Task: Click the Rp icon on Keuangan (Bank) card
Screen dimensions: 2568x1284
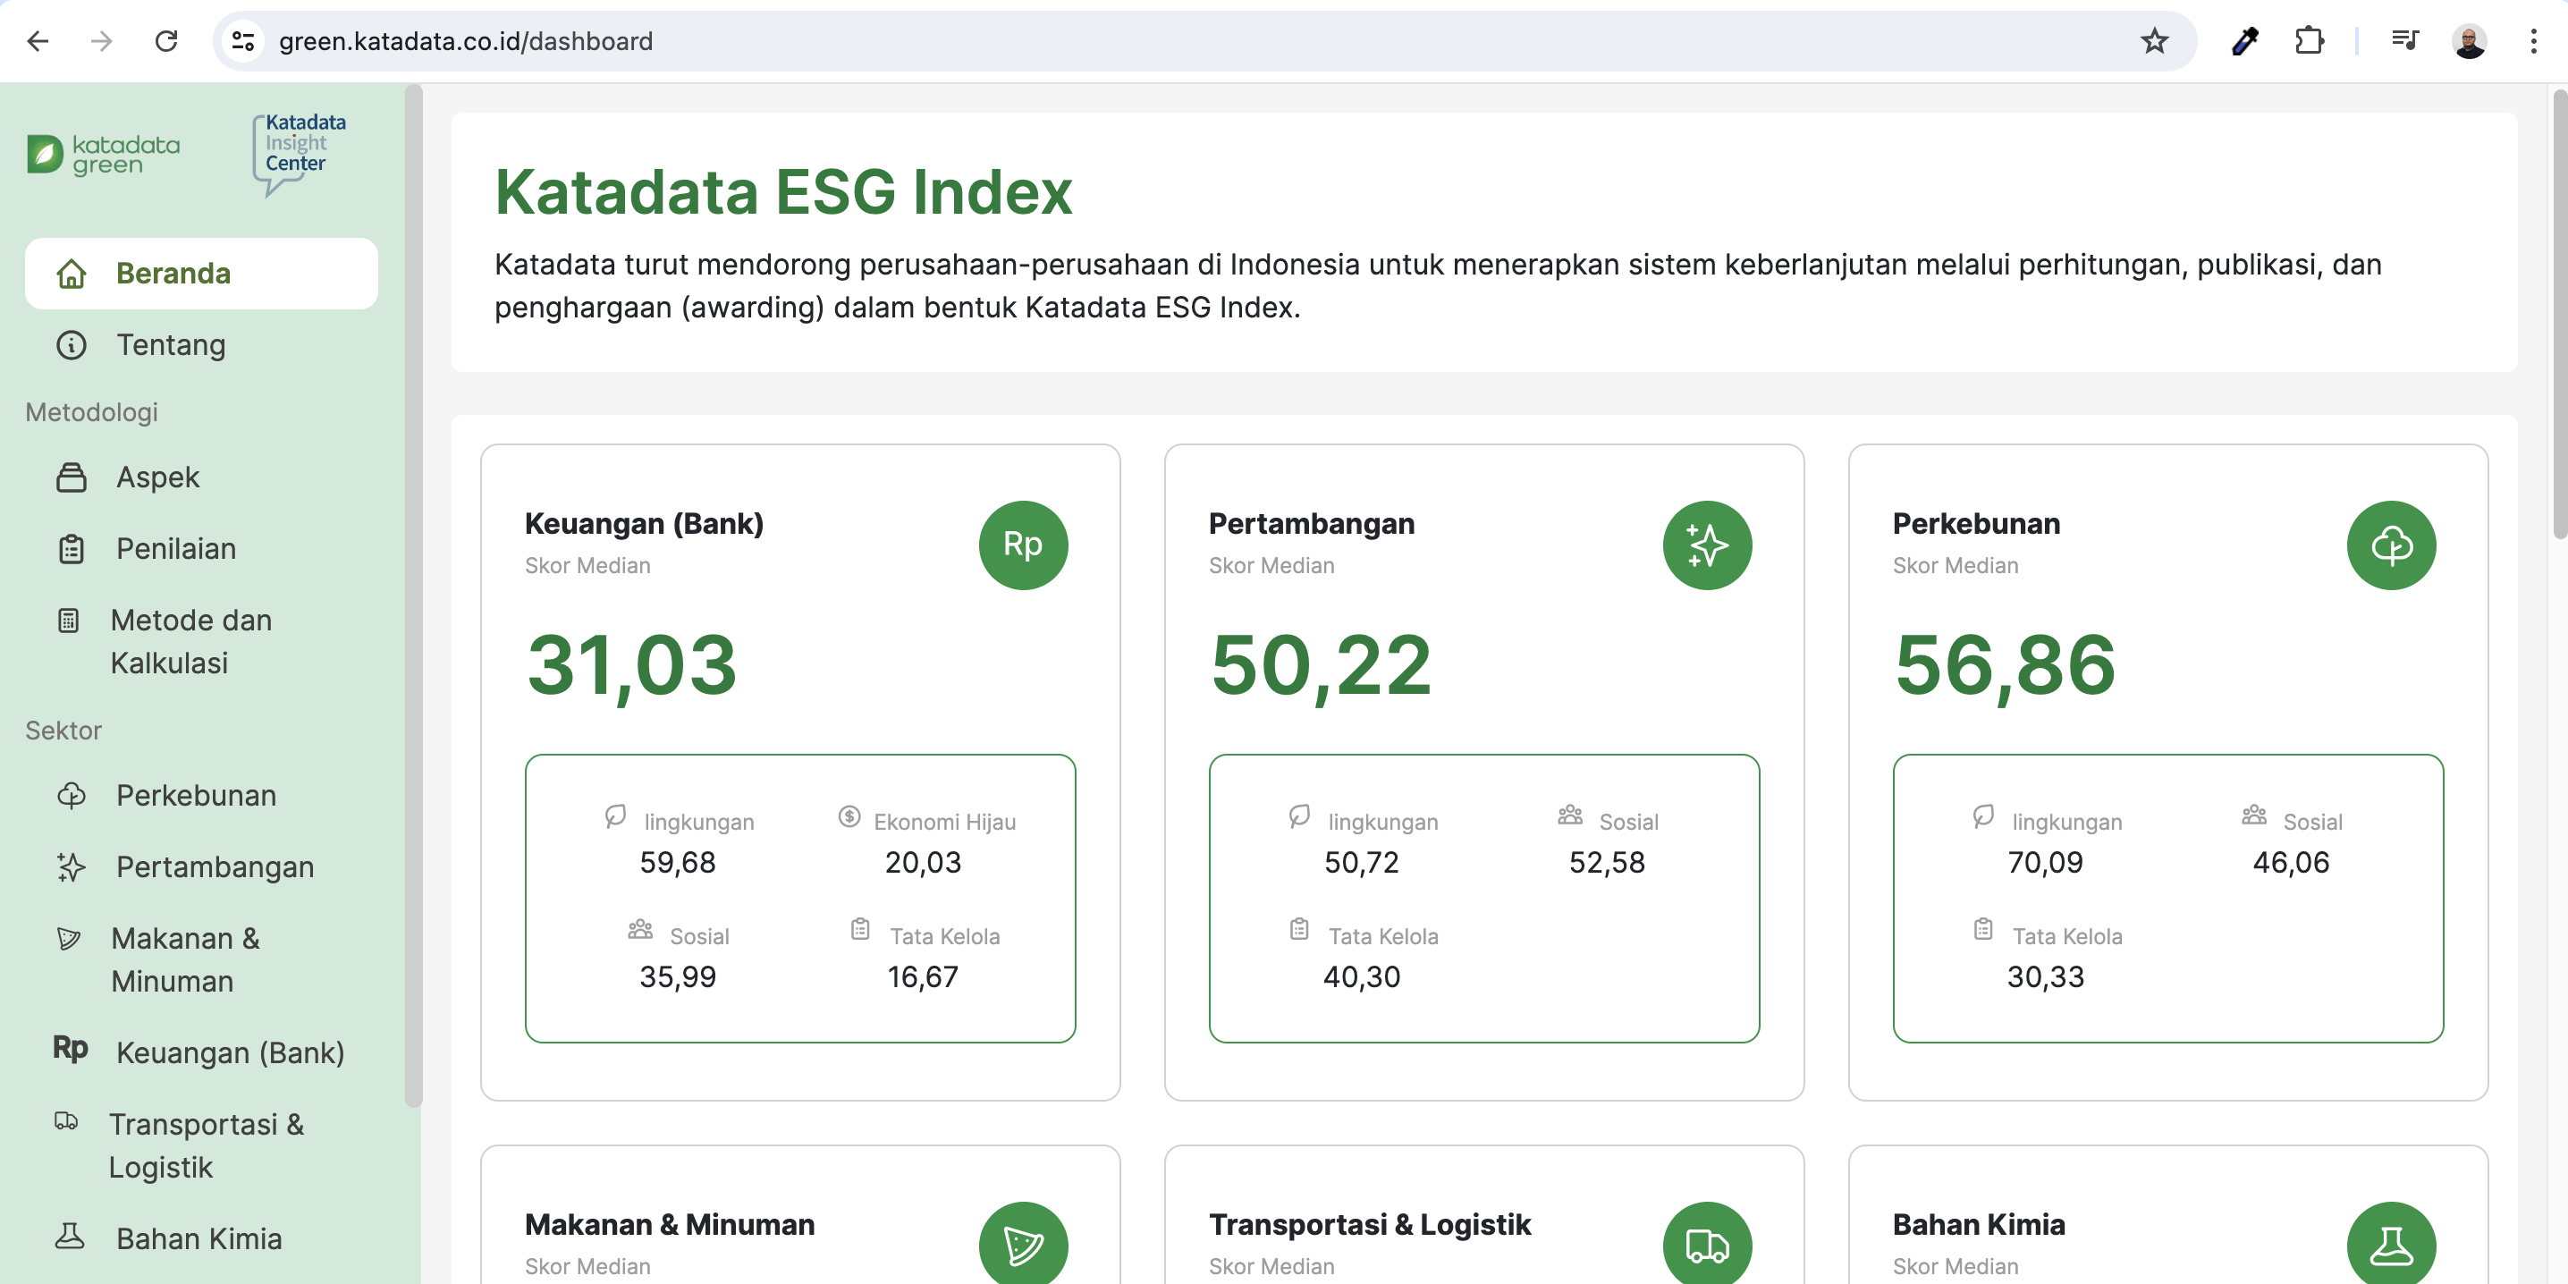Action: 1023,545
